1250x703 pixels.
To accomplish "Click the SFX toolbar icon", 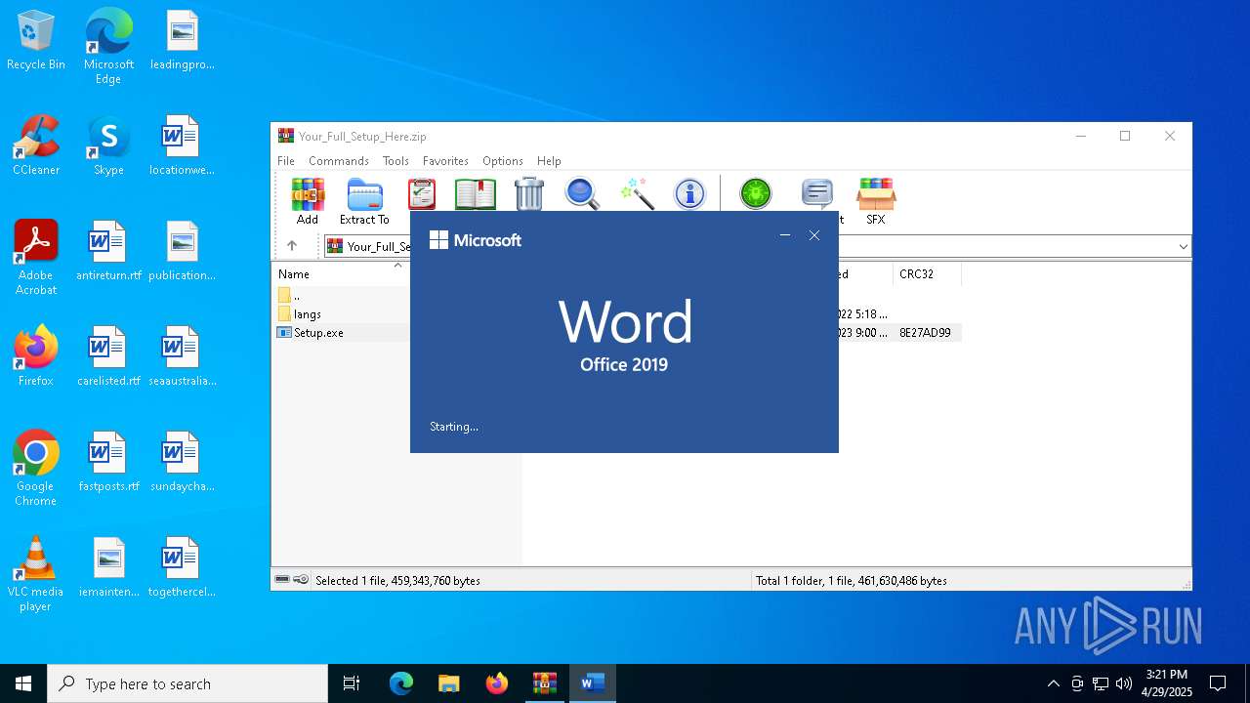I will [876, 201].
